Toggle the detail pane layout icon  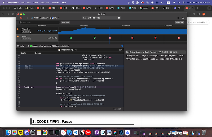click(x=183, y=18)
